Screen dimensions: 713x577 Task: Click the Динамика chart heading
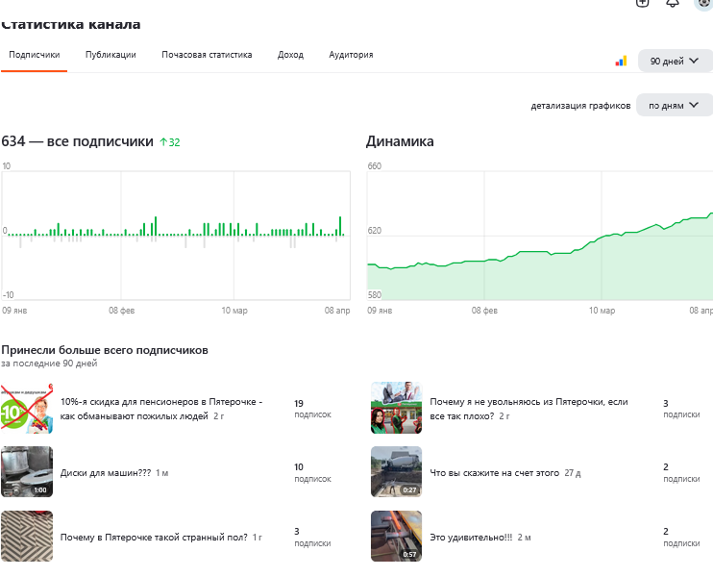click(x=400, y=141)
